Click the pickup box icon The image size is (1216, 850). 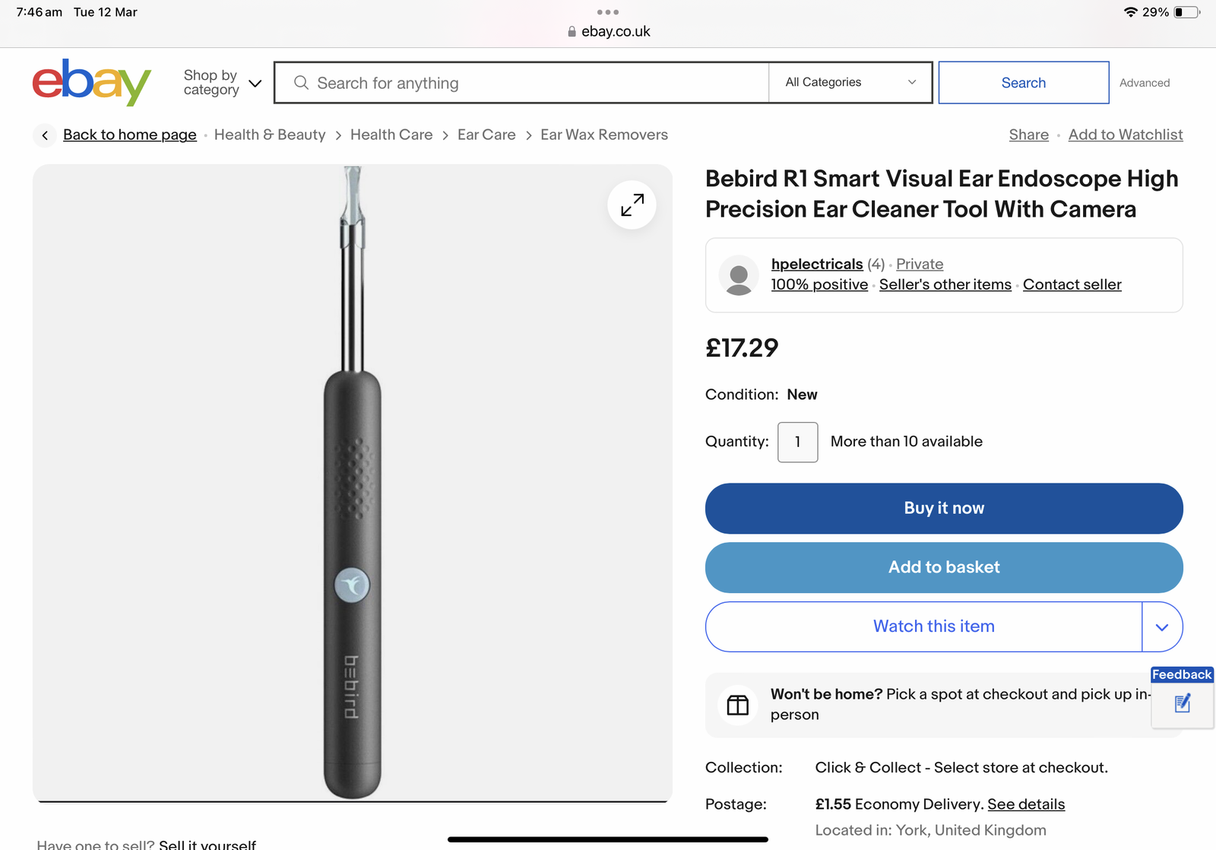(737, 706)
